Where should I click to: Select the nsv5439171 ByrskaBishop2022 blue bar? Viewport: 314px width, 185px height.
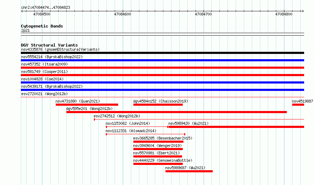pos(162,90)
